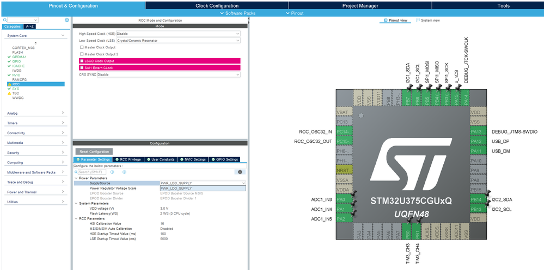This screenshot has width=544, height=270.
Task: Toggle SAI1 Extern Clock checkbox
Action: click(82, 68)
